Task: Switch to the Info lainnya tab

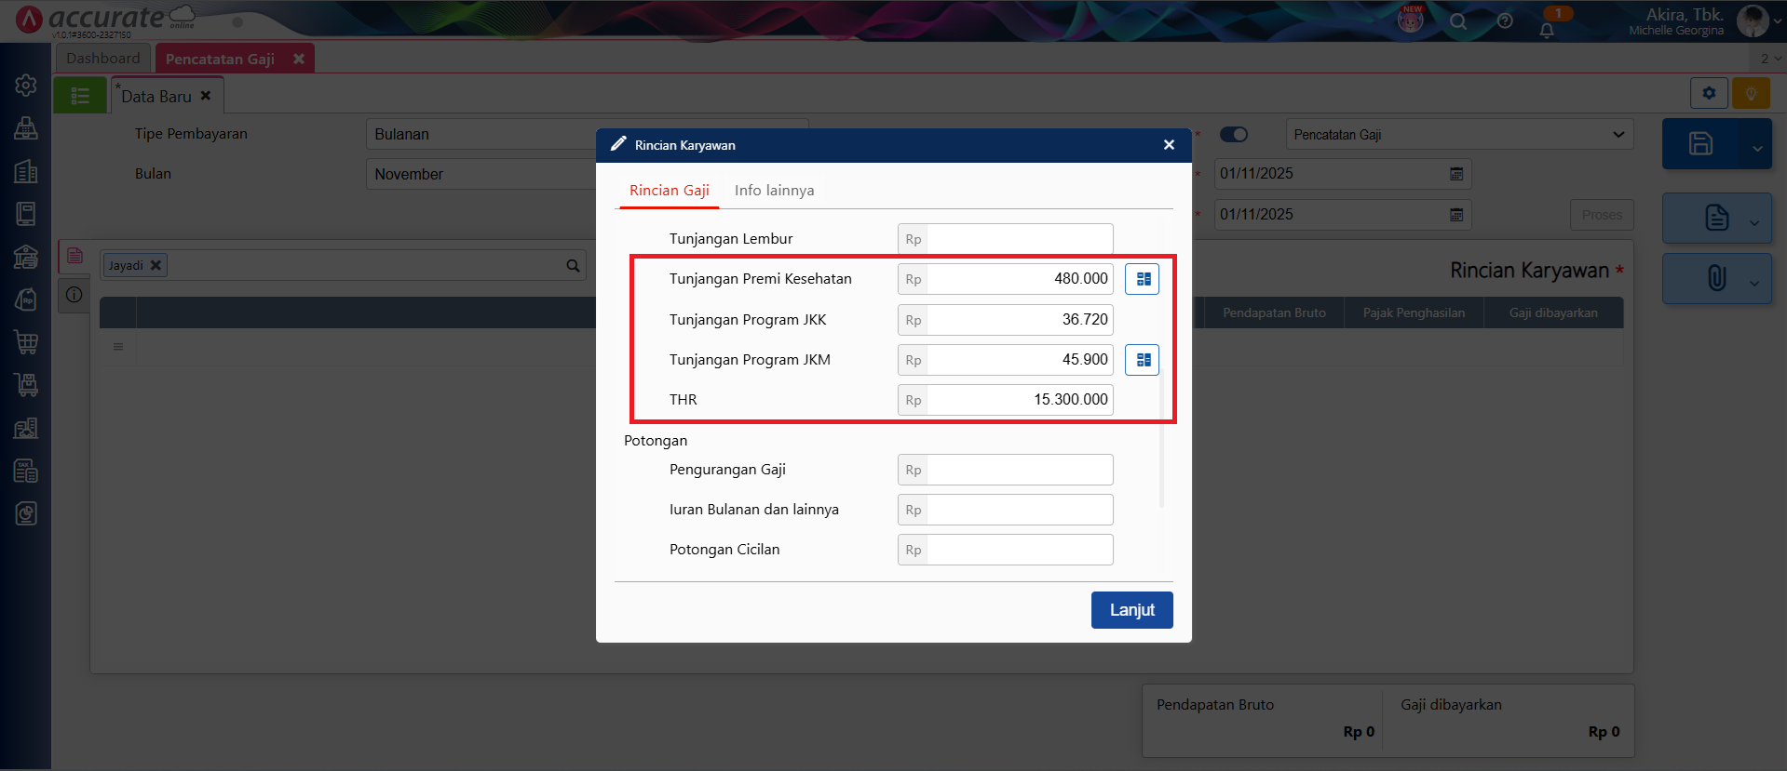Action: (x=774, y=191)
